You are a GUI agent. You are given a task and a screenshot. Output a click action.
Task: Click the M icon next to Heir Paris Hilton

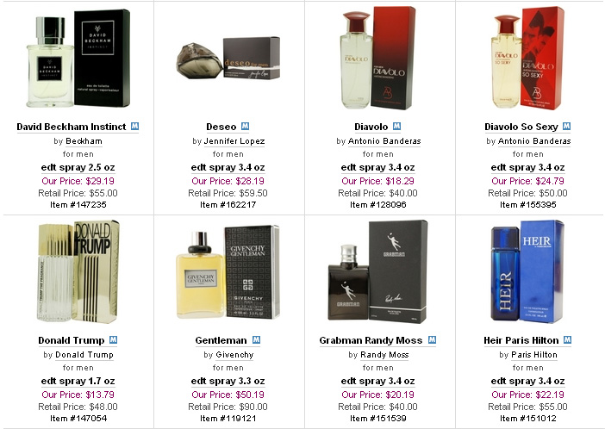(x=567, y=340)
